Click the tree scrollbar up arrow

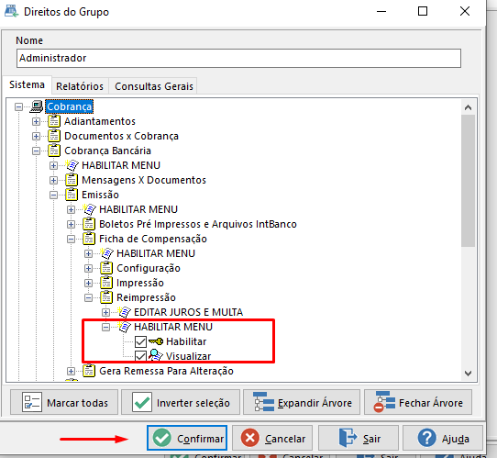(x=468, y=107)
